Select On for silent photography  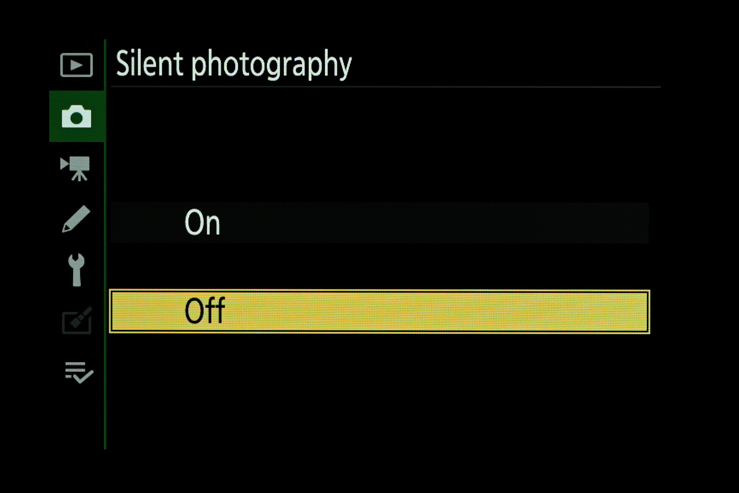(x=201, y=222)
